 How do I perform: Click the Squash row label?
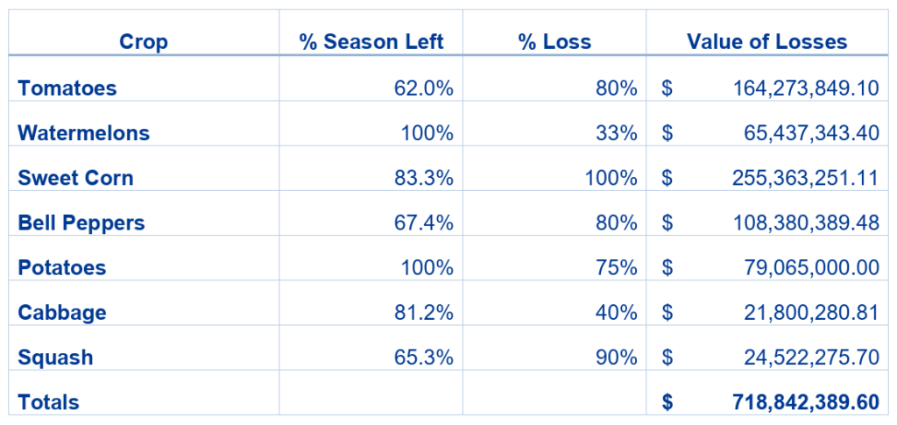click(x=55, y=358)
